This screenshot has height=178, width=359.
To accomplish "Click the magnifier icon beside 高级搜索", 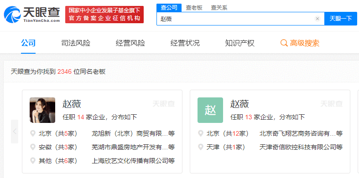I will 284,43.
